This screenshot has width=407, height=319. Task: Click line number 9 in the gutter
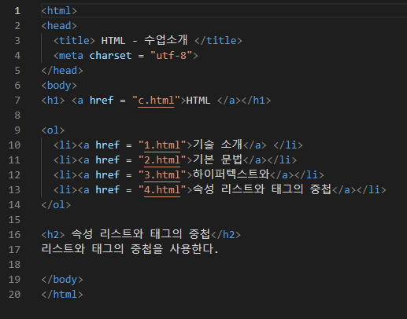click(17, 130)
